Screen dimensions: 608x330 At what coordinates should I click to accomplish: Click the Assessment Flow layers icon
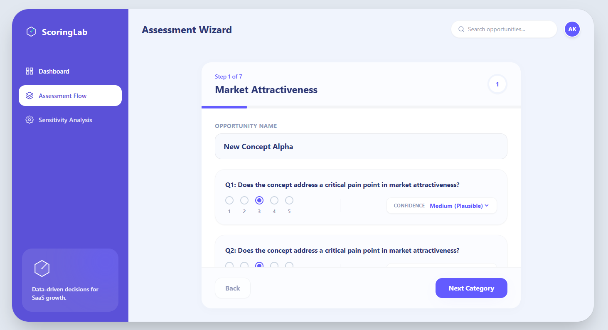[x=30, y=96]
